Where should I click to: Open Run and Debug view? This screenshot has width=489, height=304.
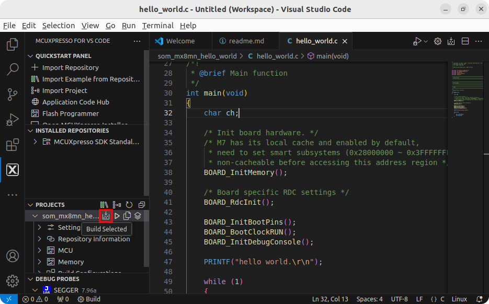coord(13,120)
